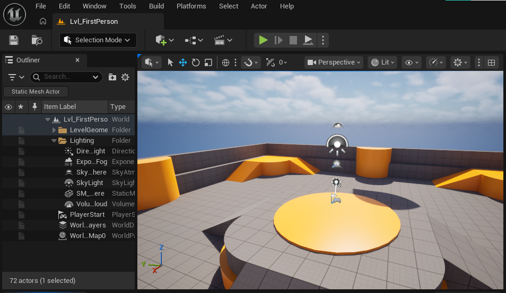Click the viewport layout grid icon
Image resolution: width=506 pixels, height=293 pixels.
coord(491,62)
